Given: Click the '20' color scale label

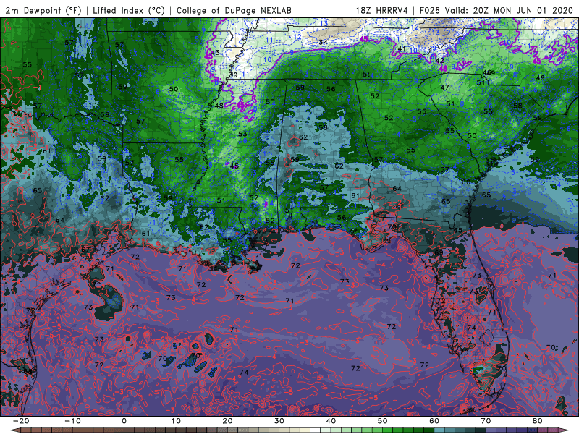Looking at the screenshot, I should [x=227, y=421].
